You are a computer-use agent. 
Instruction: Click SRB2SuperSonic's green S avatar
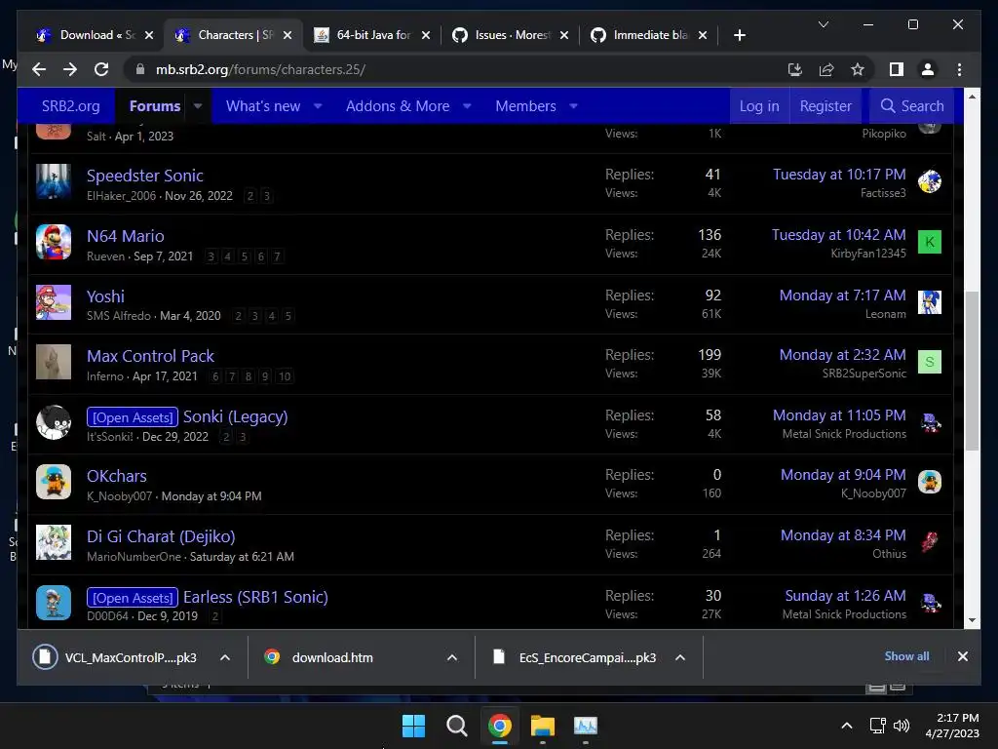click(x=930, y=362)
